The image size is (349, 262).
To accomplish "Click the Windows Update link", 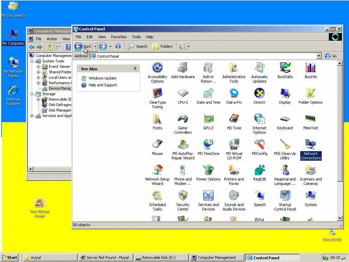I will coord(102,78).
